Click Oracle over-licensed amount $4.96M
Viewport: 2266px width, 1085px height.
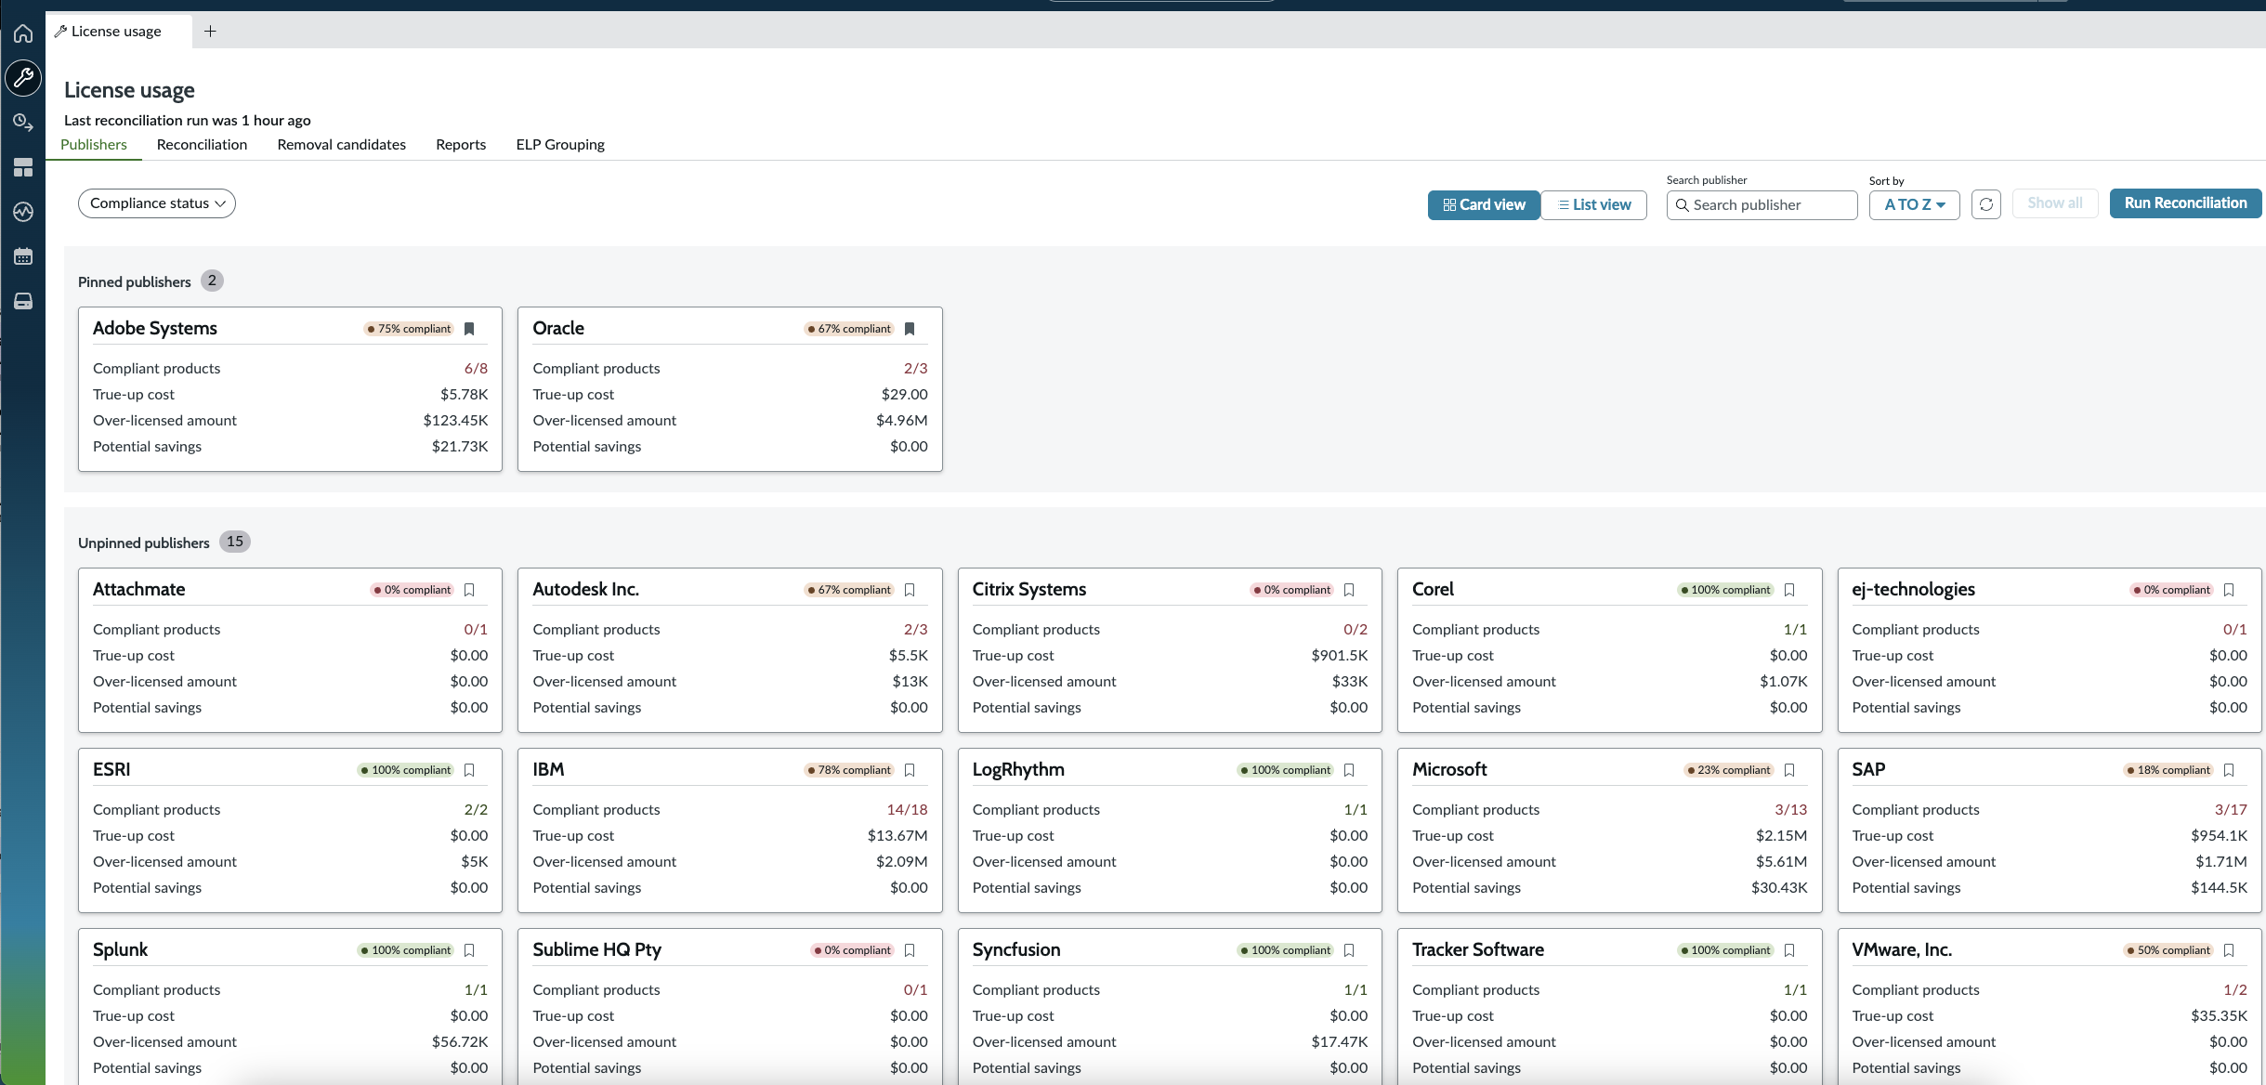tap(902, 421)
